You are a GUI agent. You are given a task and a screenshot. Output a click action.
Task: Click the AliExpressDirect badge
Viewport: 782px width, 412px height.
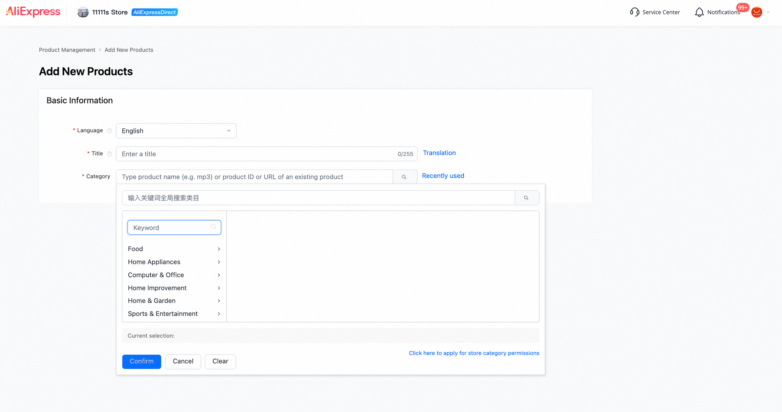154,12
